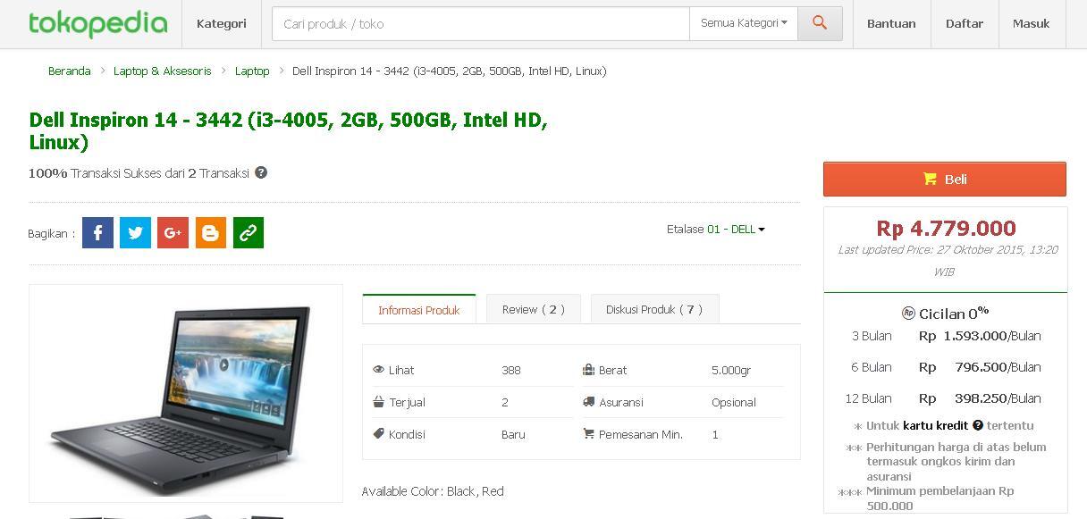Screen dimensions: 1087x519
Task: Click the Pemesanan Min. cart icon
Action: [588, 434]
